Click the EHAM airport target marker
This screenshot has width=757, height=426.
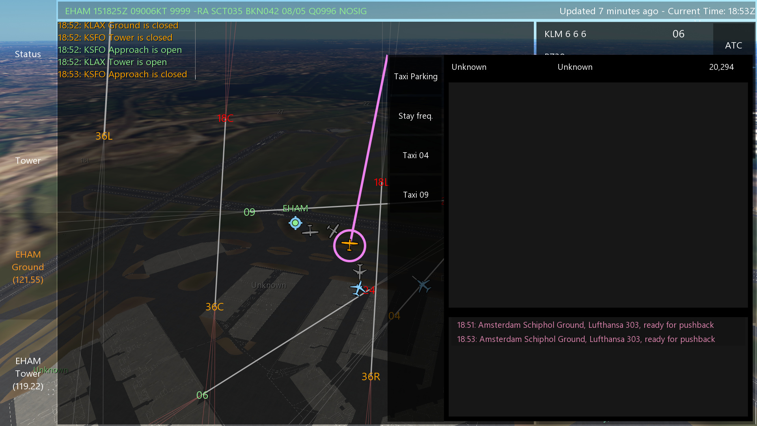[x=295, y=223]
